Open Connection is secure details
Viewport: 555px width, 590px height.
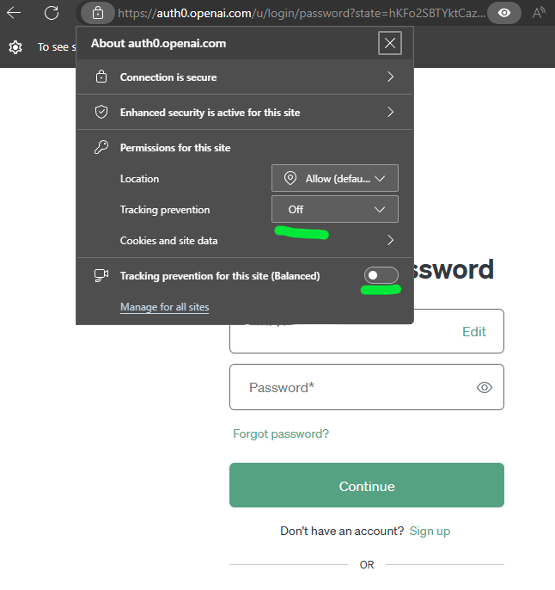[245, 77]
